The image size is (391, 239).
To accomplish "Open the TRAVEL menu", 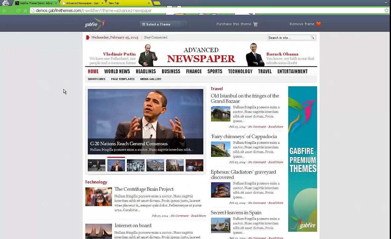I will point(265,71).
